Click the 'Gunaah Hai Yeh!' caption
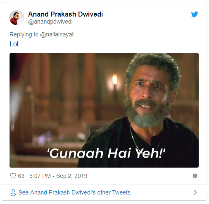Viewport: 209px width, 204px height. click(106, 154)
